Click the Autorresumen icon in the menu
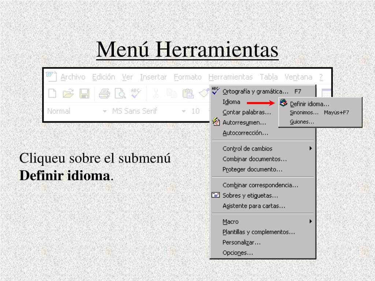 click(216, 121)
